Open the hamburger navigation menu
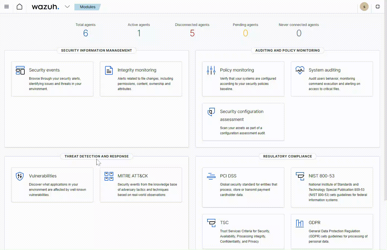 pos(7,7)
